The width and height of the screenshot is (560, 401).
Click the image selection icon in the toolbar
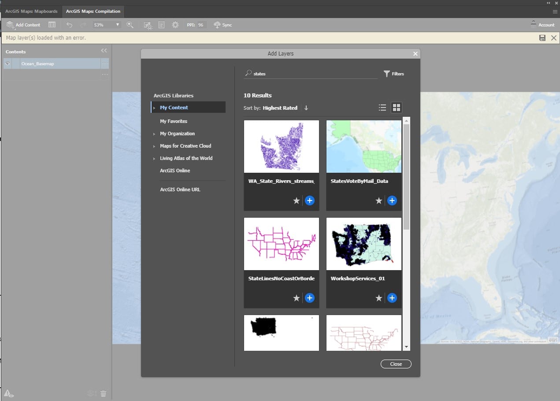pos(148,25)
